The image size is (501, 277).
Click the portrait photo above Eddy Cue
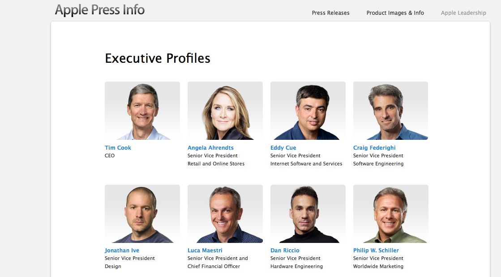308,111
